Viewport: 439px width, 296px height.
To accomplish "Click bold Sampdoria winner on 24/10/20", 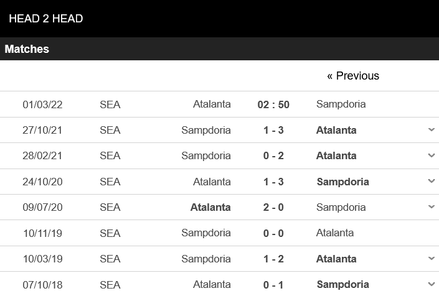I will coord(342,182).
